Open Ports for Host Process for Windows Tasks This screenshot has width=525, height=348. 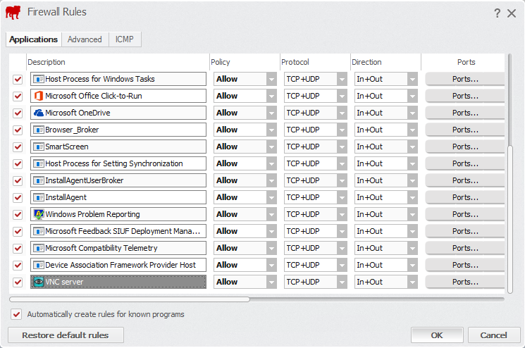point(464,79)
